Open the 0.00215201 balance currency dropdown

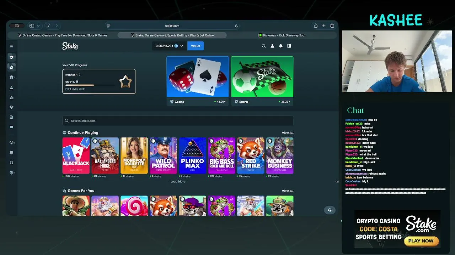tap(169, 46)
